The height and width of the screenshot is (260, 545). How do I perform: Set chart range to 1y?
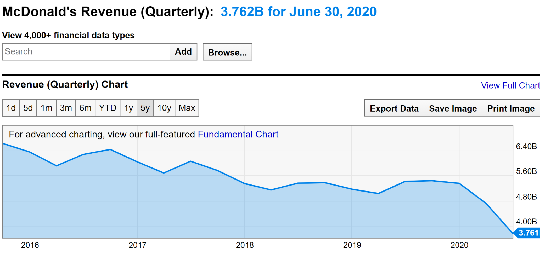128,108
